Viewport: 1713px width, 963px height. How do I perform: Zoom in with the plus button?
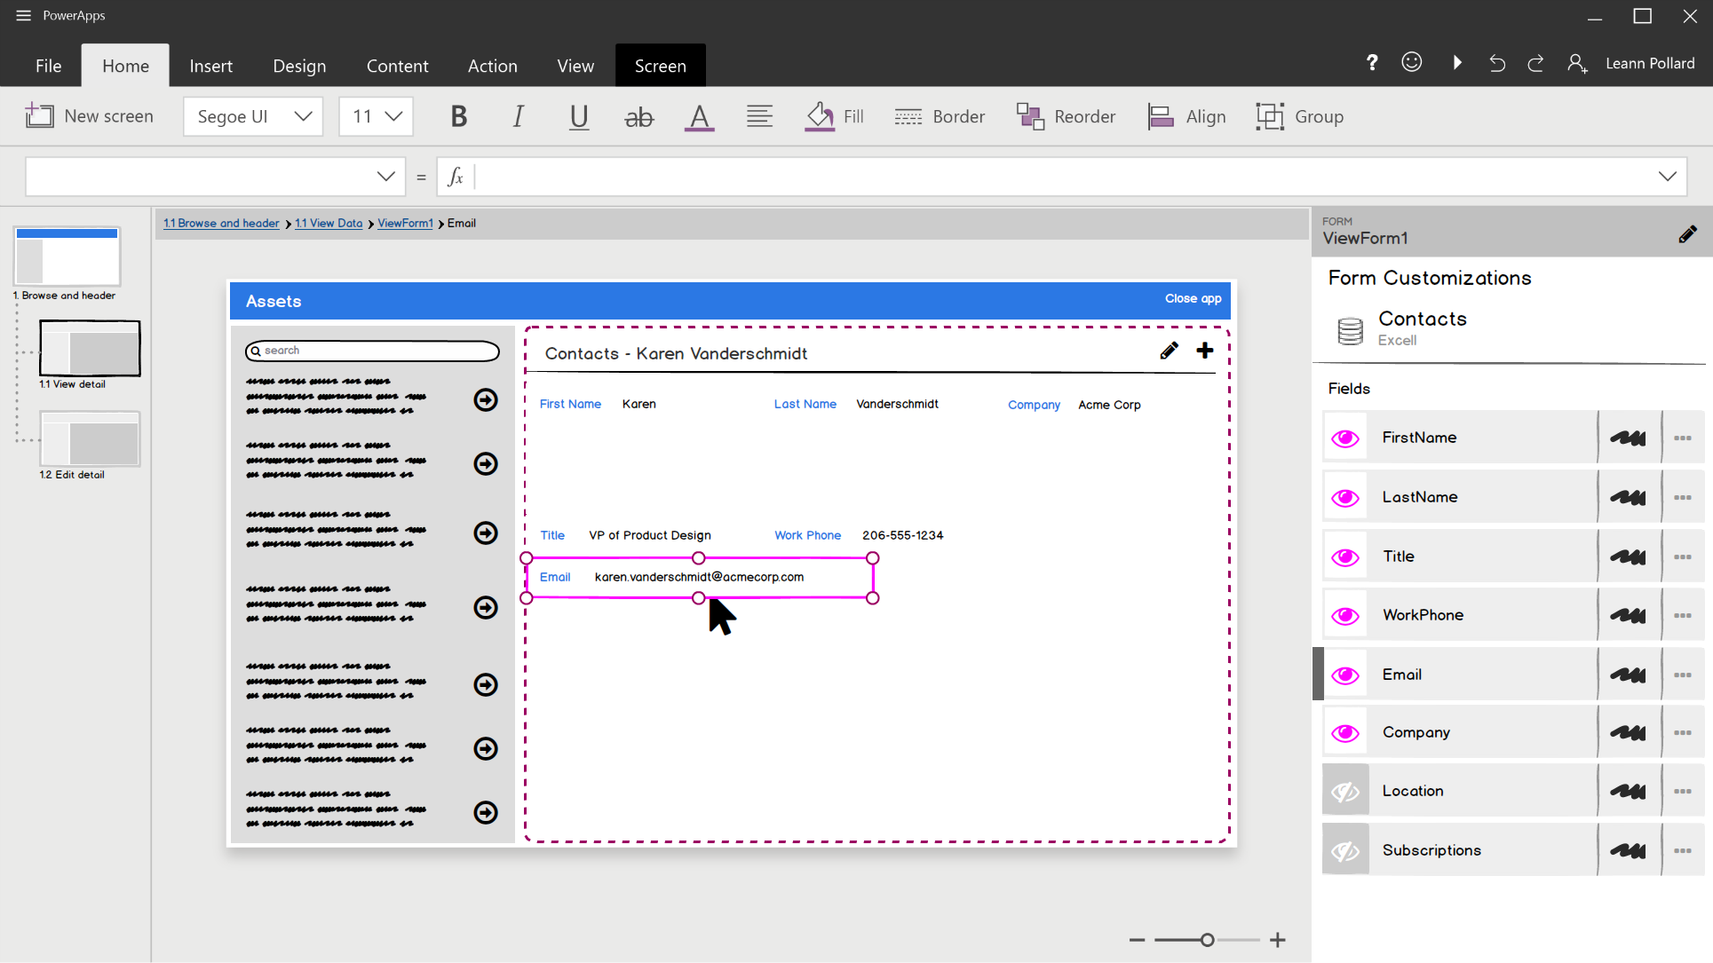click(1277, 940)
